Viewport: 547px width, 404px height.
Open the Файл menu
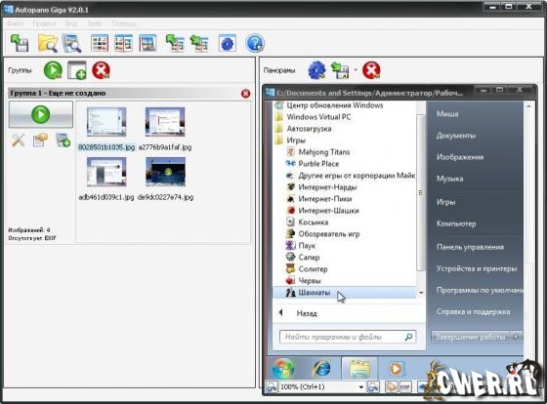tap(16, 23)
